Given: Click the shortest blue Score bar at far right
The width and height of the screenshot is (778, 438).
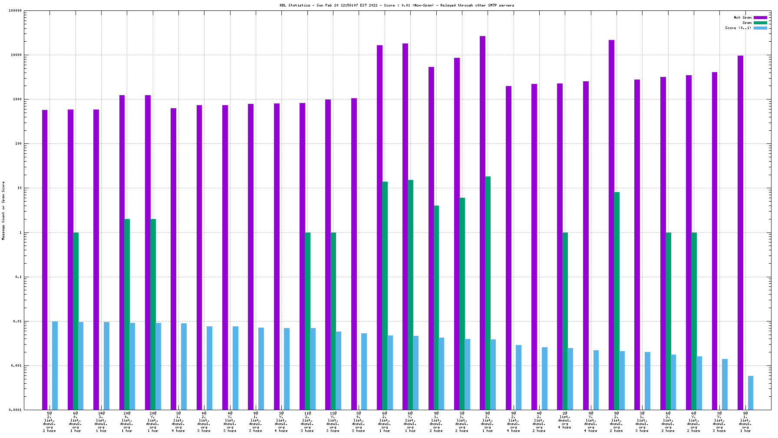Looking at the screenshot, I should click(x=751, y=393).
